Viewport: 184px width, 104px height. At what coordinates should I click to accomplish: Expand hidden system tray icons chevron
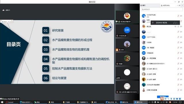(x=149, y=102)
